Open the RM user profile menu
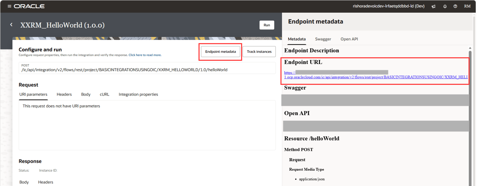This screenshot has width=477, height=186. [467, 6]
